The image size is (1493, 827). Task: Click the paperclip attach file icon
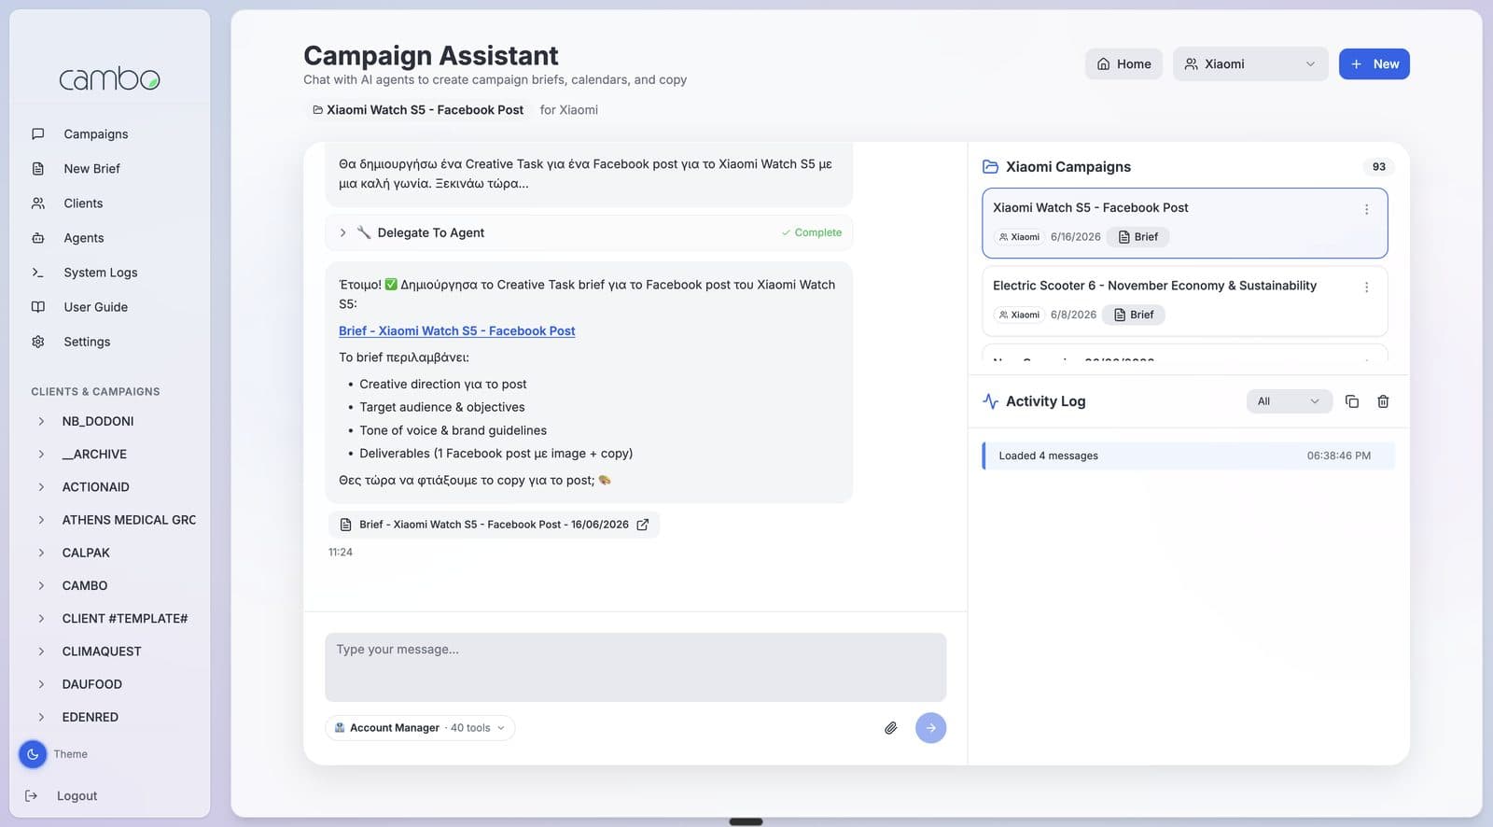point(891,728)
